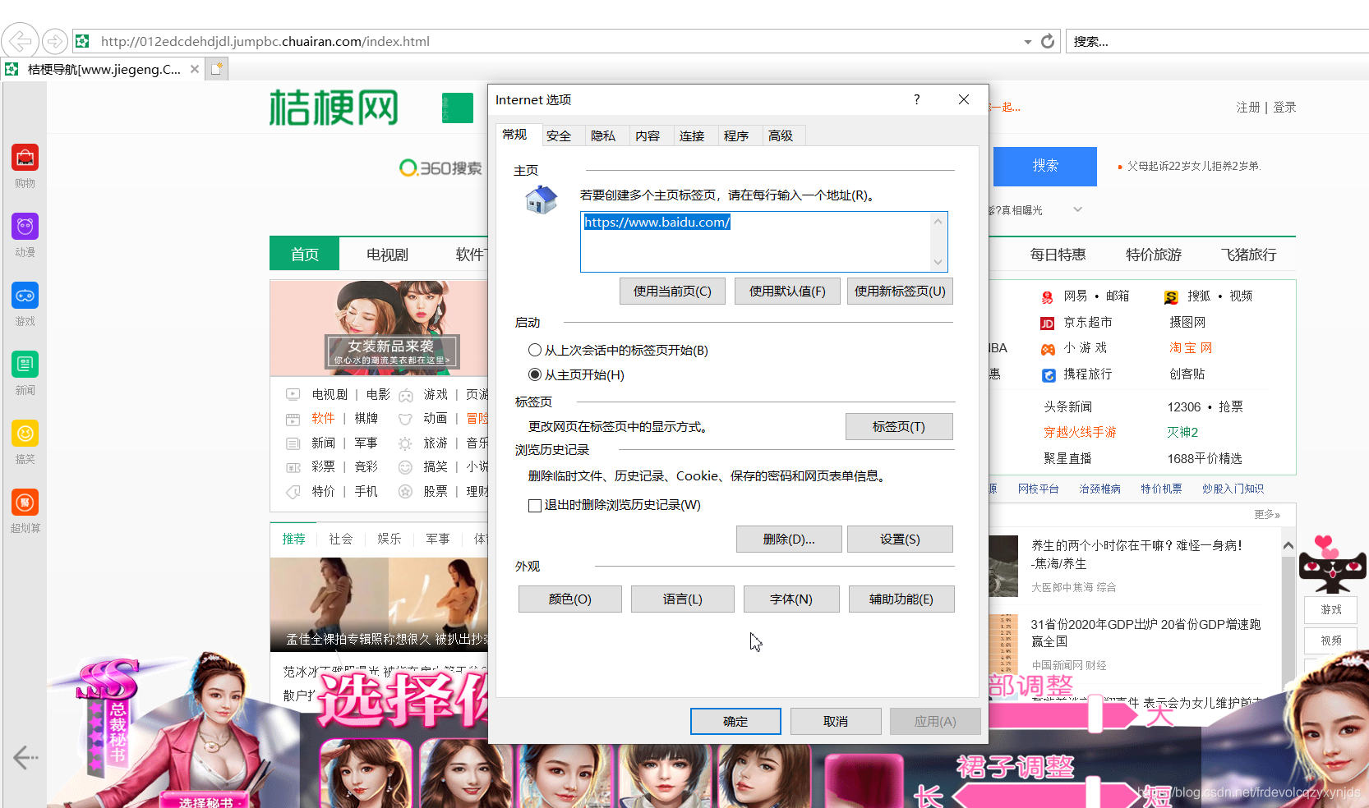
Task: Open the 购物 shopping sidebar icon
Action: 25,157
